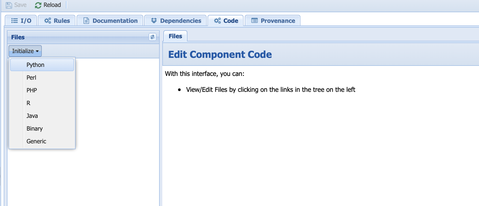The height and width of the screenshot is (206, 479).
Task: Click the Save button in the toolbar
Action: pos(16,5)
